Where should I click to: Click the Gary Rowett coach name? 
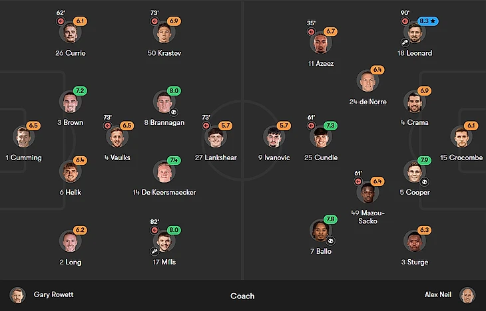53,295
